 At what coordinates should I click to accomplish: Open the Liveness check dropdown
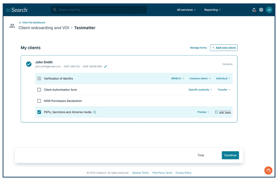coord(200,78)
